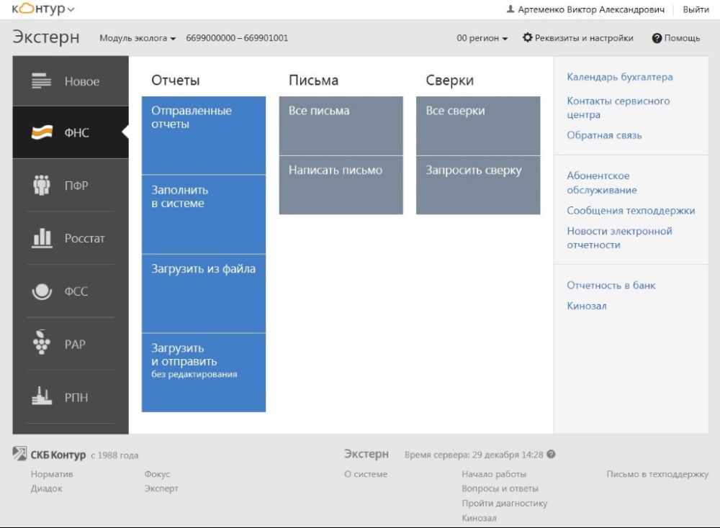
Task: Open Новости электронной отчетности link
Action: pos(619,237)
